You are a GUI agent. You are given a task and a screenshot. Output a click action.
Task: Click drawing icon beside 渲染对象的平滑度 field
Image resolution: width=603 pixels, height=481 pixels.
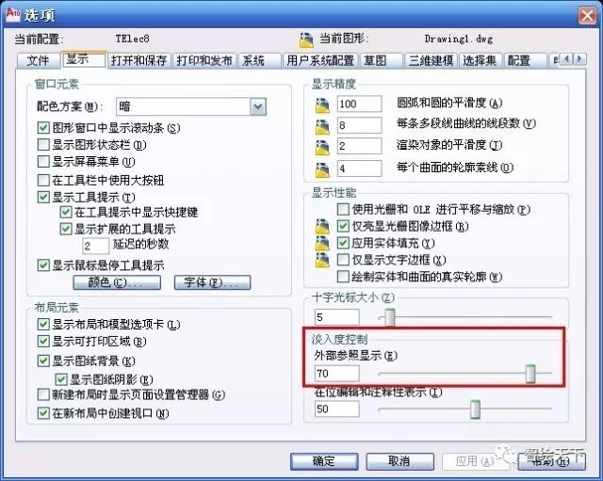click(322, 148)
